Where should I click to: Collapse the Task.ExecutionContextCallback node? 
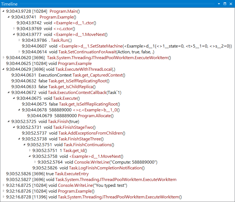(x=9, y=92)
